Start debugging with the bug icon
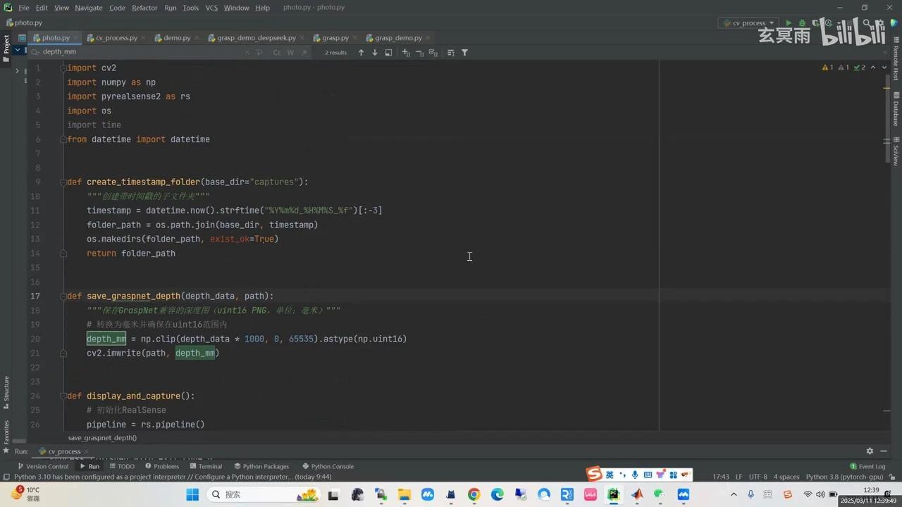The width and height of the screenshot is (902, 507). [x=803, y=23]
